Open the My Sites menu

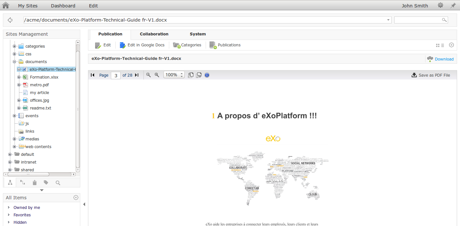click(28, 5)
